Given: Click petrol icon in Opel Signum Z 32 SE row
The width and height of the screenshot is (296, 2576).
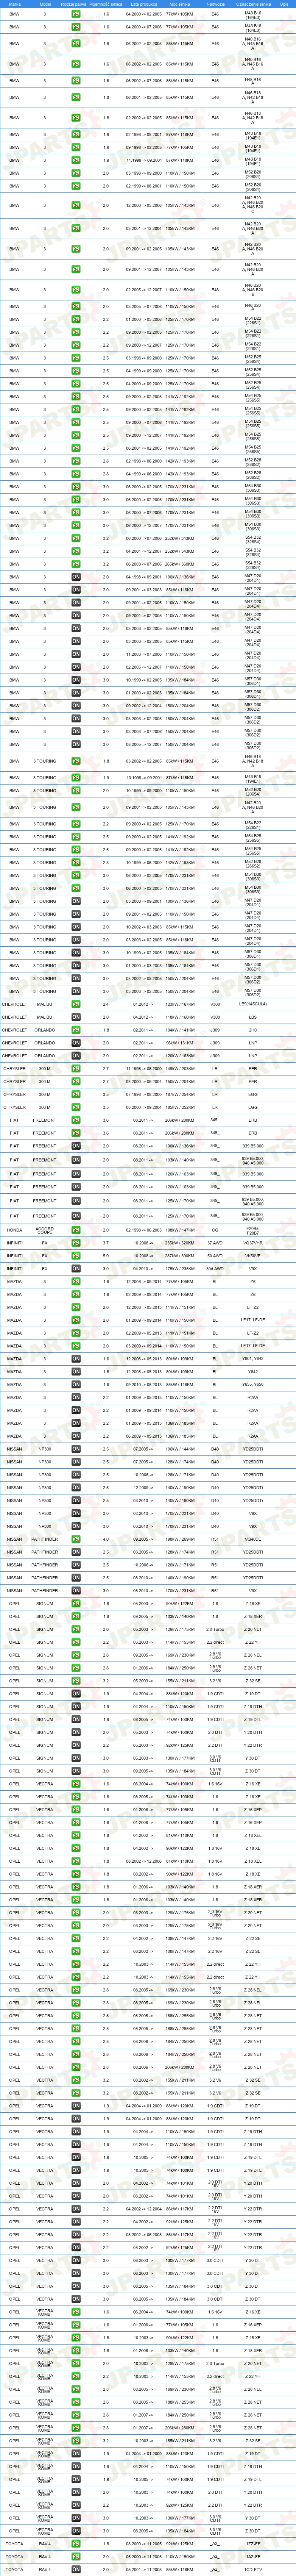Looking at the screenshot, I should 76,1681.
